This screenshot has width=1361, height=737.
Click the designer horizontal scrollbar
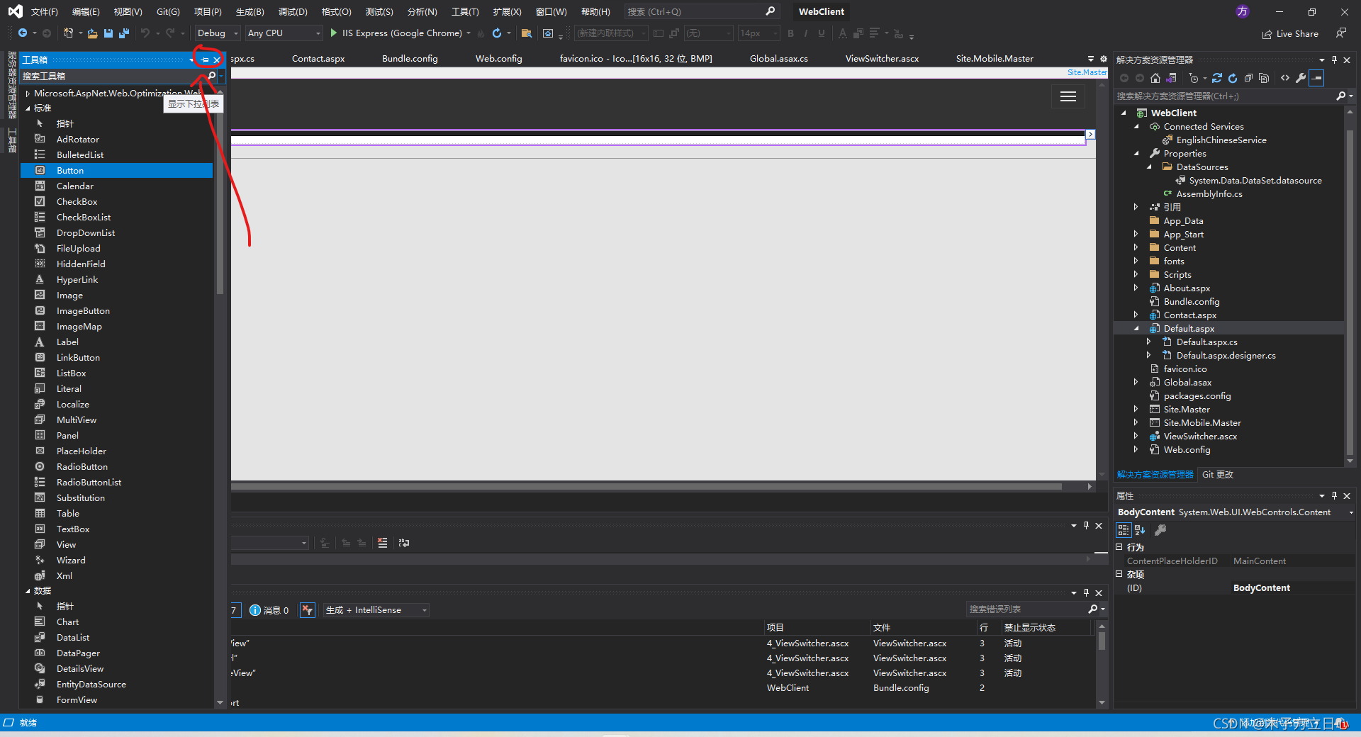coord(646,487)
